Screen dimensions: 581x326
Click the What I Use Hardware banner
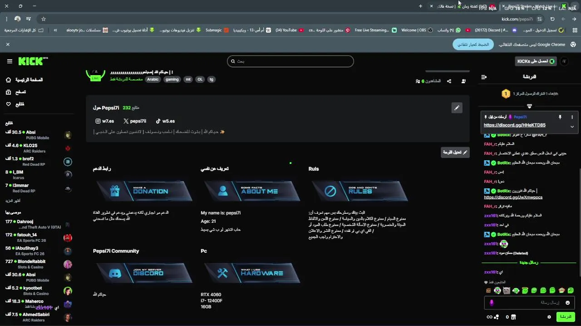pos(252,273)
